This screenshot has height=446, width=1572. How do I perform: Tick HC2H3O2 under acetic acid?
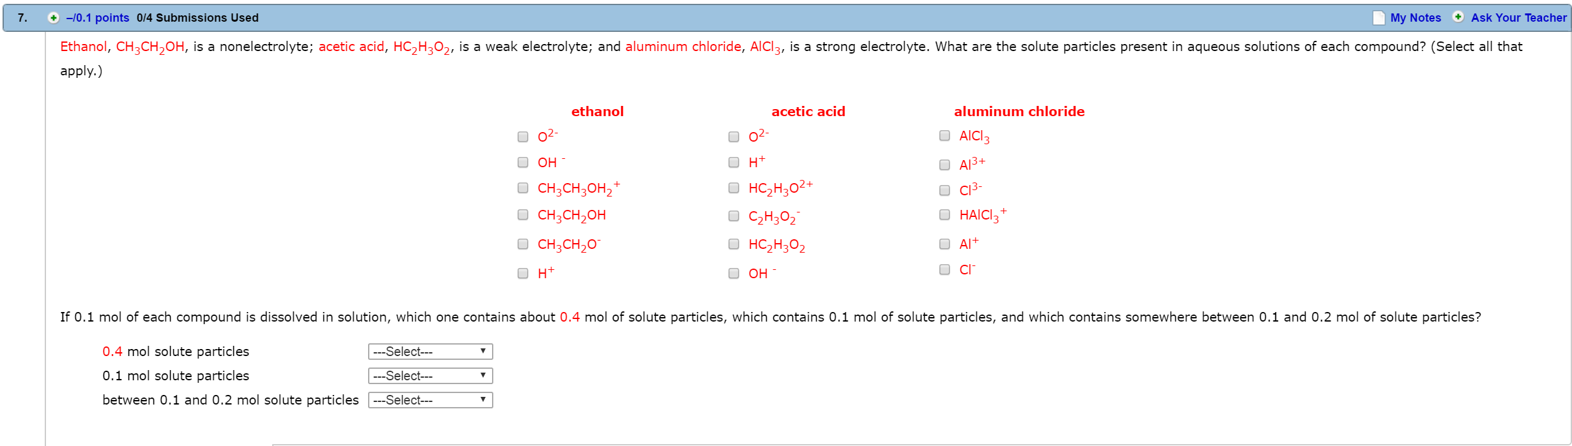coord(734,244)
